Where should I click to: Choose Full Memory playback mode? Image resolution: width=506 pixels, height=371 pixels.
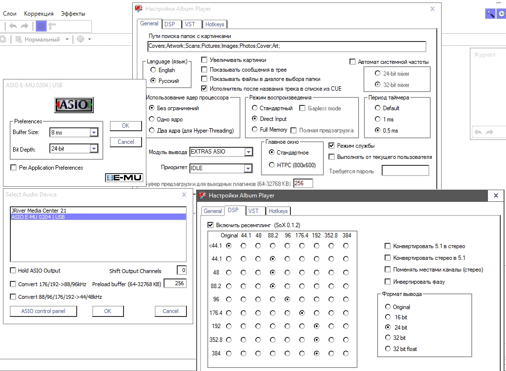[255, 130]
